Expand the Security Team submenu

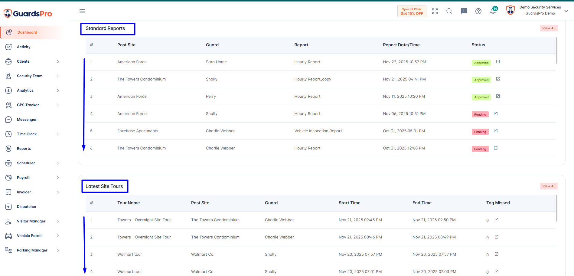click(58, 76)
